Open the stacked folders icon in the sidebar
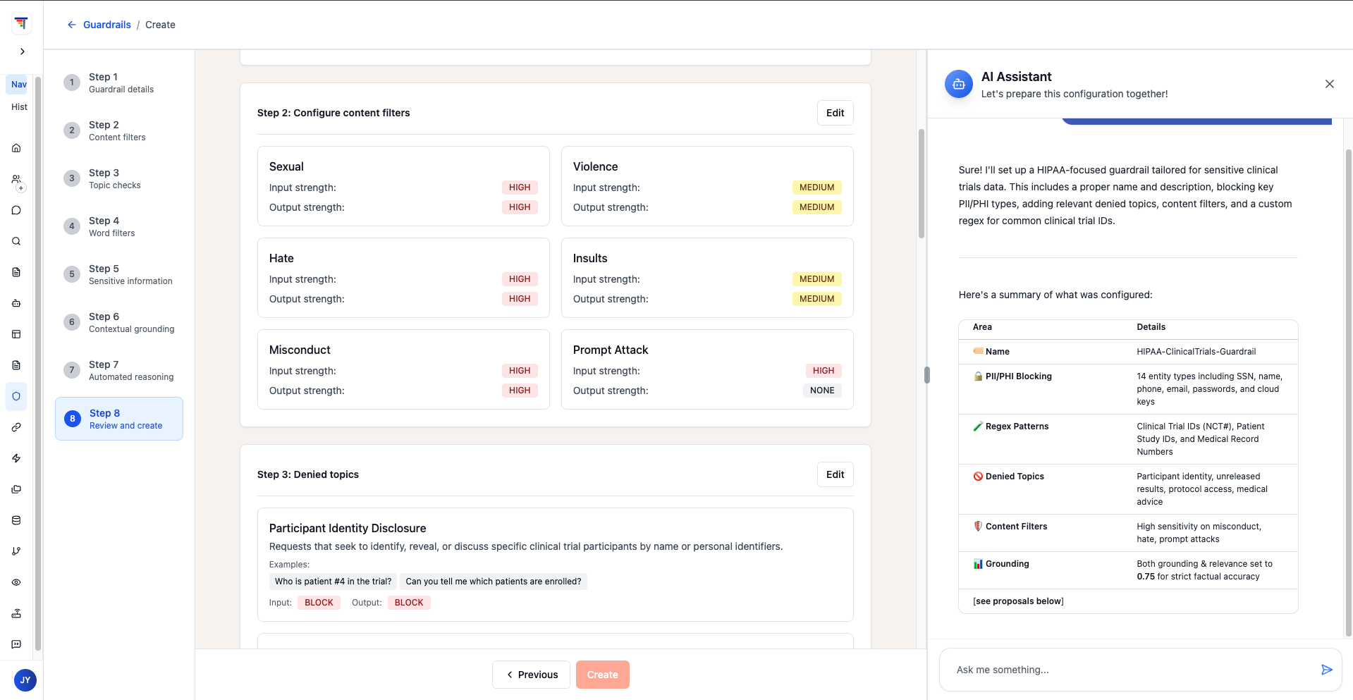Screen dimensions: 1353x700 point(16,489)
